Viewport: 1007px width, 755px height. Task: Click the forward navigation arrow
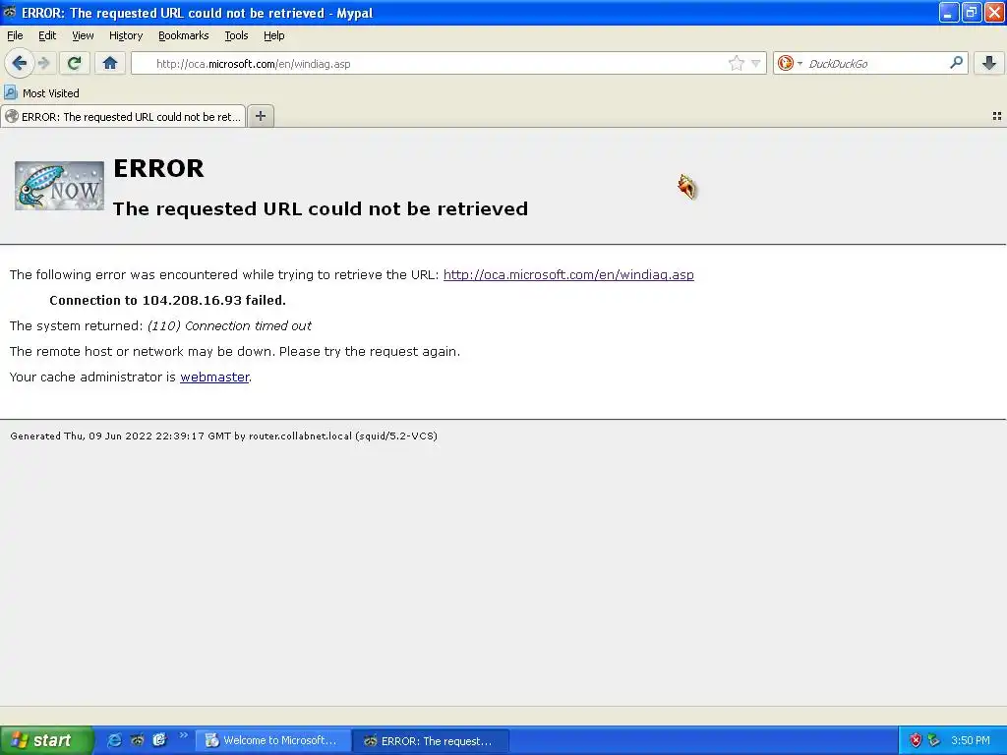[43, 63]
